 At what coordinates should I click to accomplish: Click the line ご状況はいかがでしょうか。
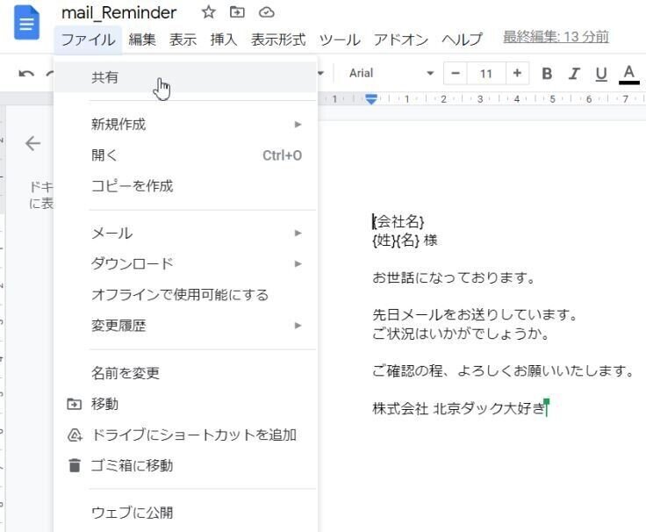pos(461,334)
